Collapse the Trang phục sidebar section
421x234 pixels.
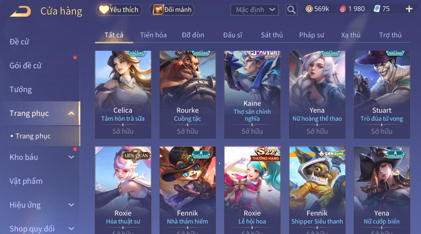pos(71,113)
